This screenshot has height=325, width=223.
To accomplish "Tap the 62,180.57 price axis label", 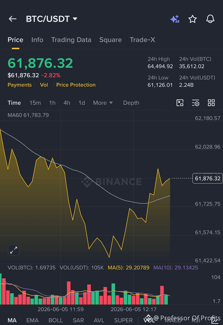I will coord(208,118).
